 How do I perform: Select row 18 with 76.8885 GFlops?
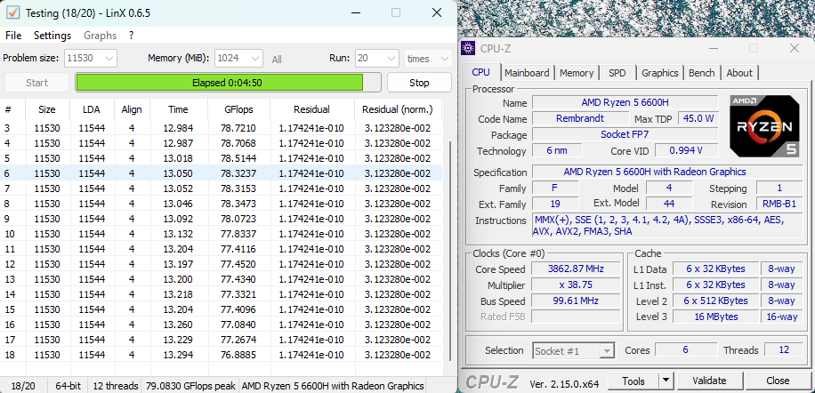pyautogui.click(x=221, y=355)
